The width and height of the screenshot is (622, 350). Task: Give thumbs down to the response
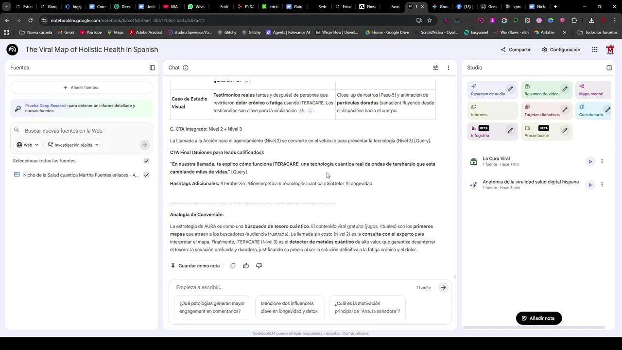[x=259, y=265]
